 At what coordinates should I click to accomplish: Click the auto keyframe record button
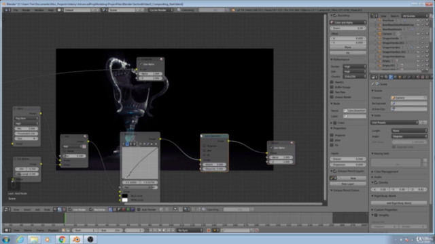(209, 230)
